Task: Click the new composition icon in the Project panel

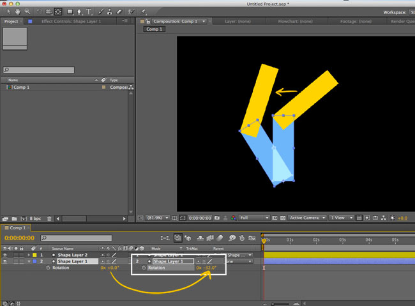Action: (x=24, y=218)
